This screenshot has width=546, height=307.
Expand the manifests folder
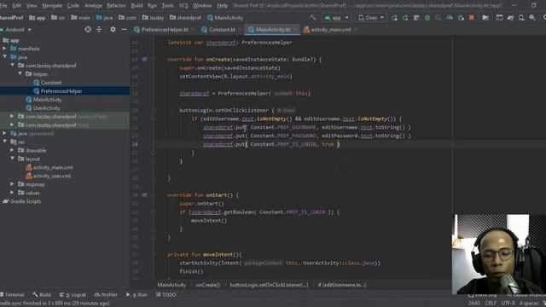5,49
